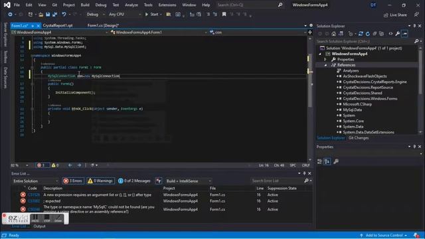Click the Solution Explorer Properties wrench icon
The image size is (425, 239).
[x=397, y=34]
